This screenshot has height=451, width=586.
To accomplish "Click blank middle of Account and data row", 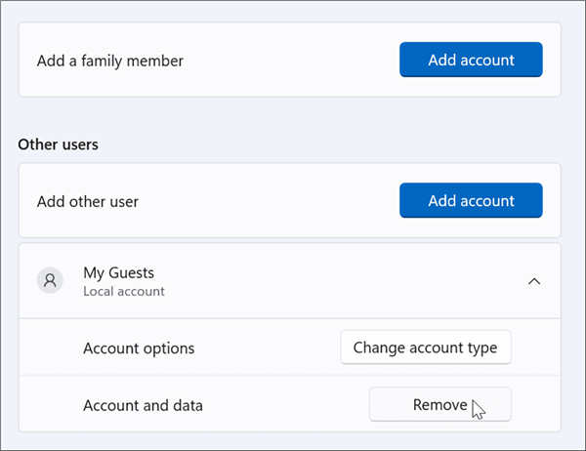I will click(x=283, y=405).
